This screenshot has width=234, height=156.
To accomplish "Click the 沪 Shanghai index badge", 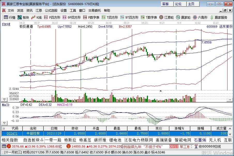I will click(9, 146).
